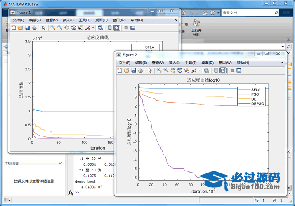Click 运行并计时 button in MATLAB ribbon
The image size is (295, 206).
tap(196, 28)
